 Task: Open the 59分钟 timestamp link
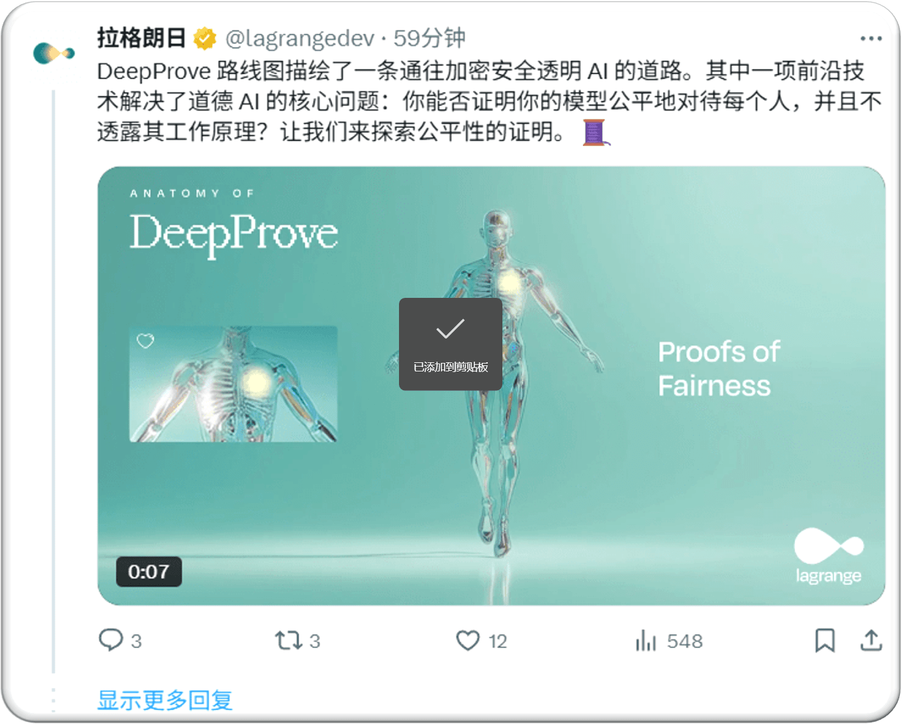point(429,38)
